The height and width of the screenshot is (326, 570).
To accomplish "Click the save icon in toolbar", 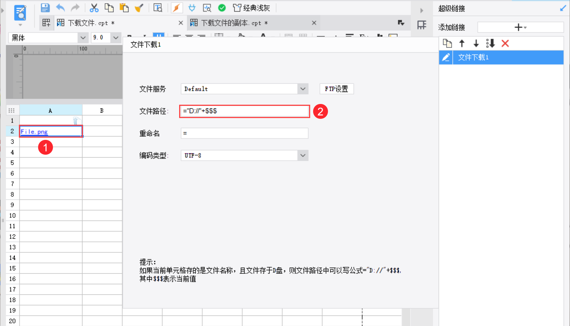I will (x=45, y=8).
